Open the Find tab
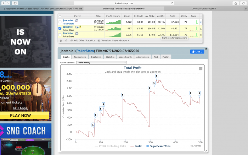 [x=156, y=57]
